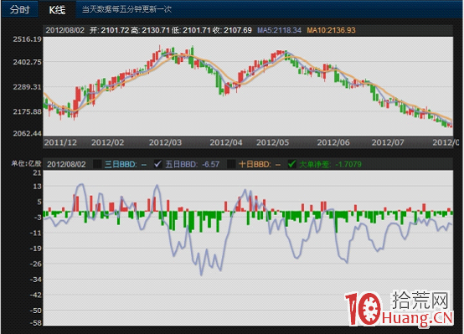Click the MA5:2118.34 indicator label
The height and width of the screenshot is (334, 464).
[x=279, y=30]
